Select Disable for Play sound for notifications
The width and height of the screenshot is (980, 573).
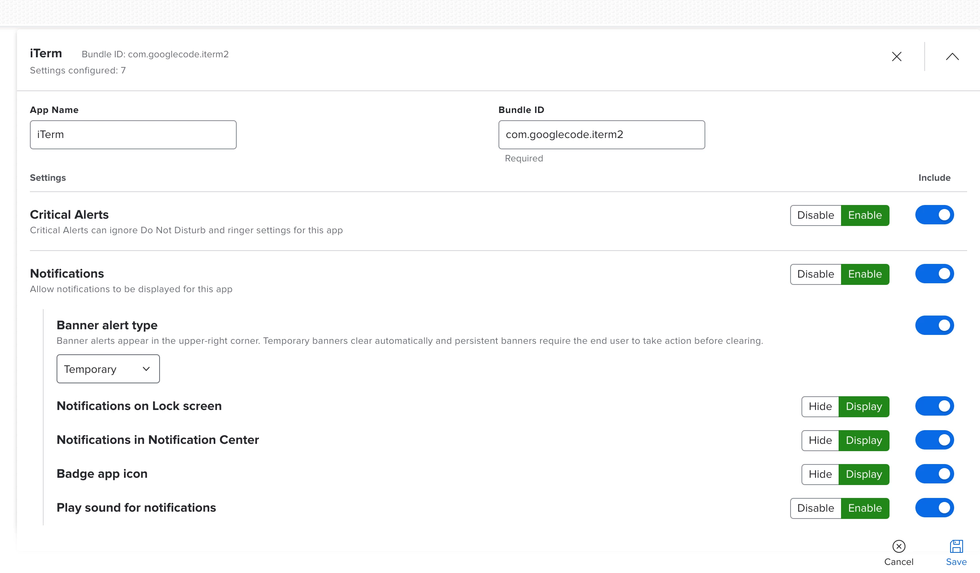click(816, 508)
